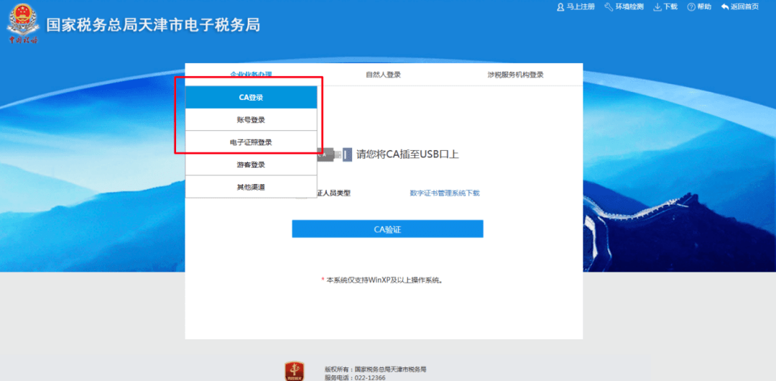
Task: Click the 服务电话 022-12366 text
Action: 355,377
